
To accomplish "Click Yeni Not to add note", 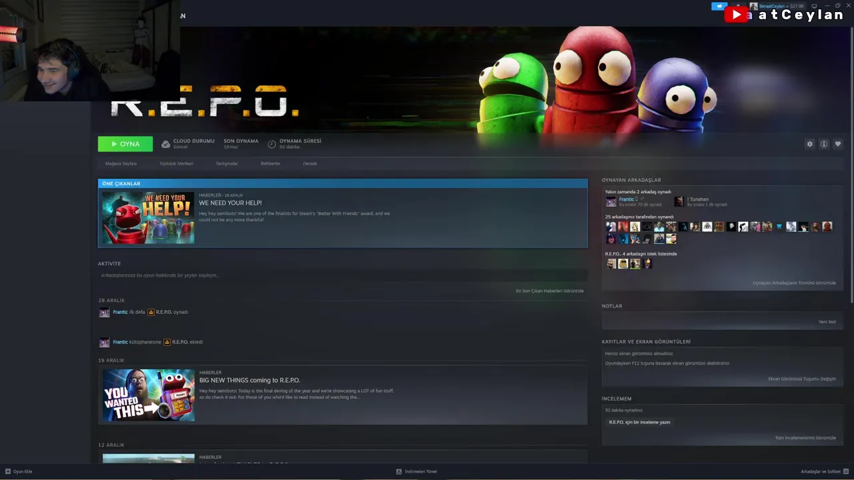I will tap(827, 322).
